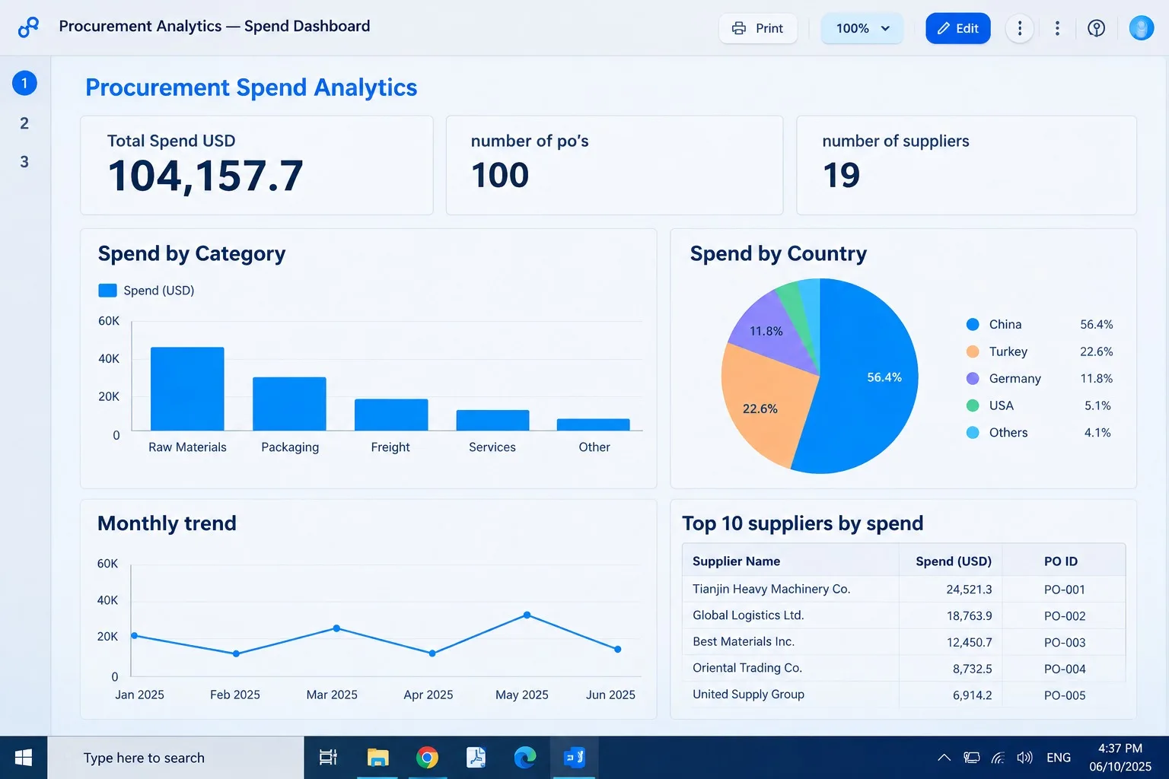Open the user profile avatar
Image resolution: width=1169 pixels, height=779 pixels.
pyautogui.click(x=1141, y=28)
